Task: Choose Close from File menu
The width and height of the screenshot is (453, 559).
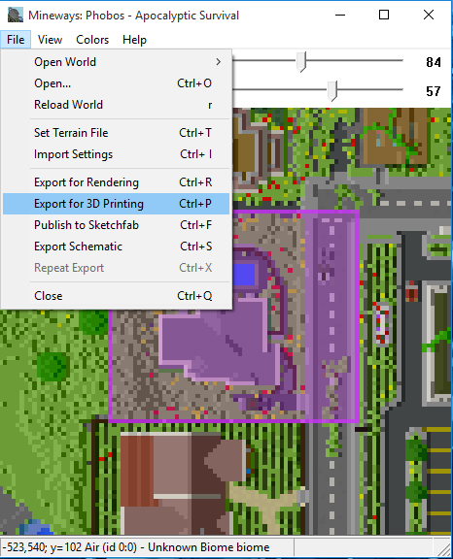Action: [x=116, y=296]
